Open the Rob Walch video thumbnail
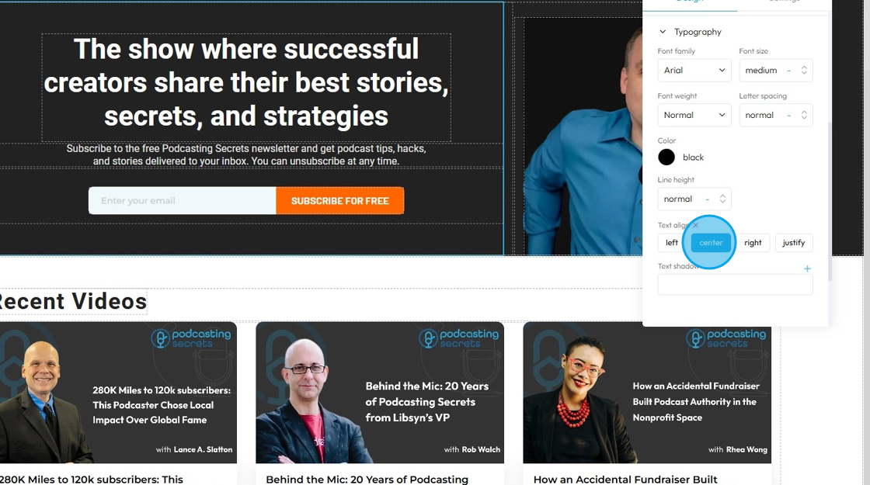Viewport: 870px width, 485px height. pyautogui.click(x=380, y=393)
